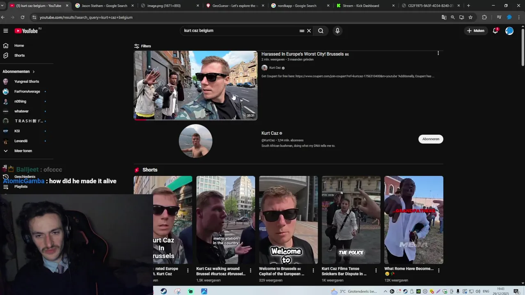
Task: Click the Chrome address bar URL
Action: click(x=86, y=17)
